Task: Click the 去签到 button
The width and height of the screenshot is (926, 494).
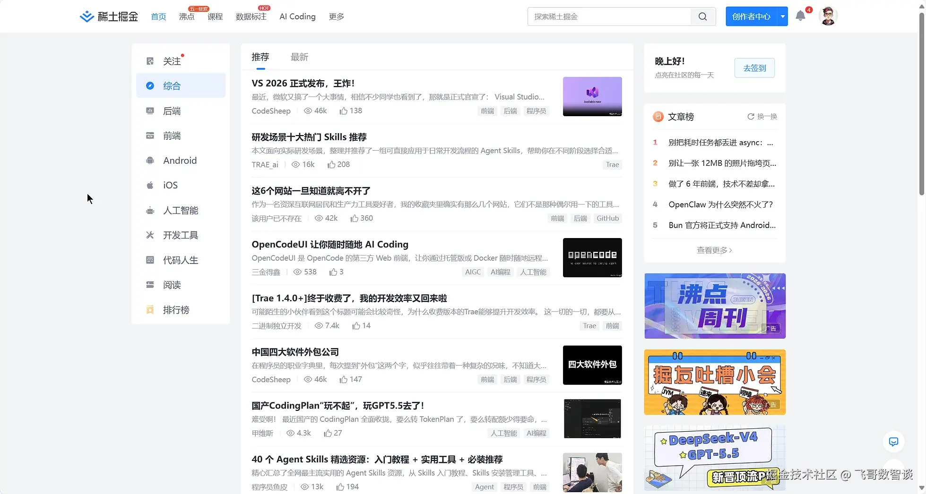Action: coord(754,68)
